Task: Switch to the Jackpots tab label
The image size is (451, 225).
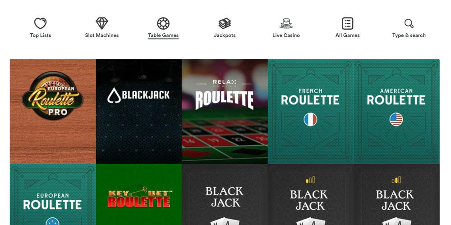Action: (225, 35)
